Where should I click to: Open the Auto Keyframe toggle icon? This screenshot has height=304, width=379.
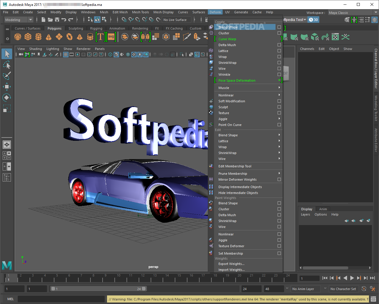(364, 289)
